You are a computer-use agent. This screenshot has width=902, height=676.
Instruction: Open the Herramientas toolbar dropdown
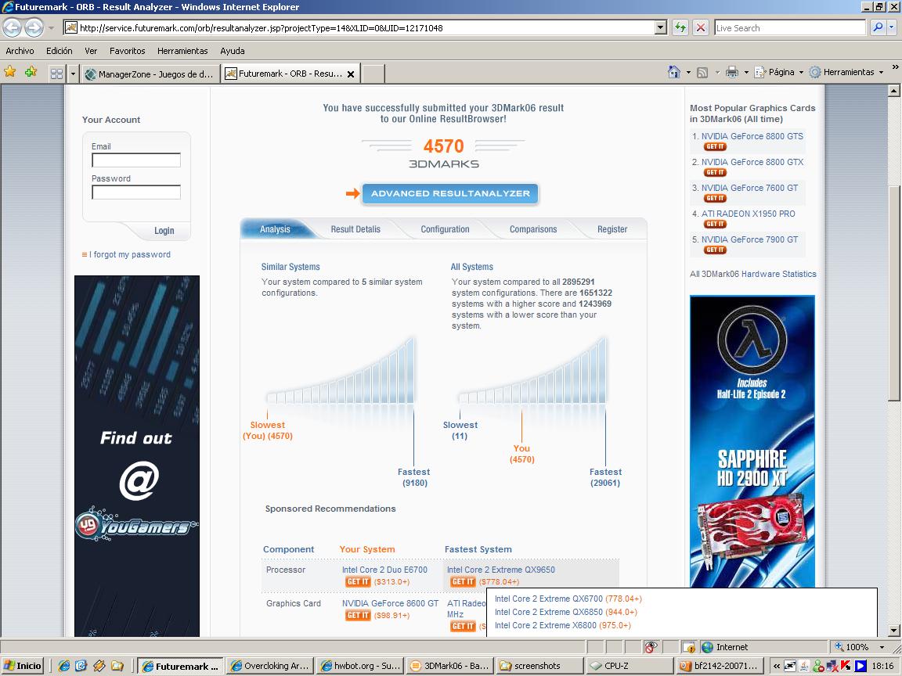pyautogui.click(x=846, y=72)
